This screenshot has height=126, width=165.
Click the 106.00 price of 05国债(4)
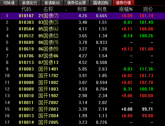[x=146, y=29]
